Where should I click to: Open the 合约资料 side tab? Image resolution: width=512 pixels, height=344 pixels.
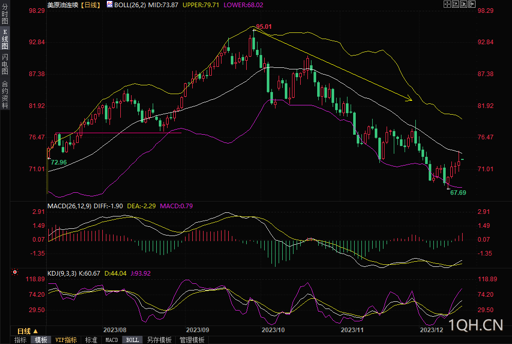pos(5,94)
